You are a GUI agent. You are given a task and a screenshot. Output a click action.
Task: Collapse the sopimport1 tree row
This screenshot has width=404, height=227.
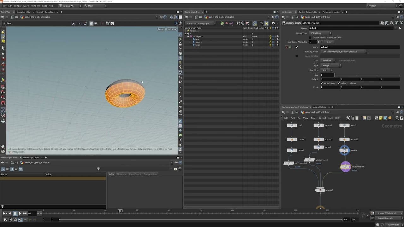(188, 37)
